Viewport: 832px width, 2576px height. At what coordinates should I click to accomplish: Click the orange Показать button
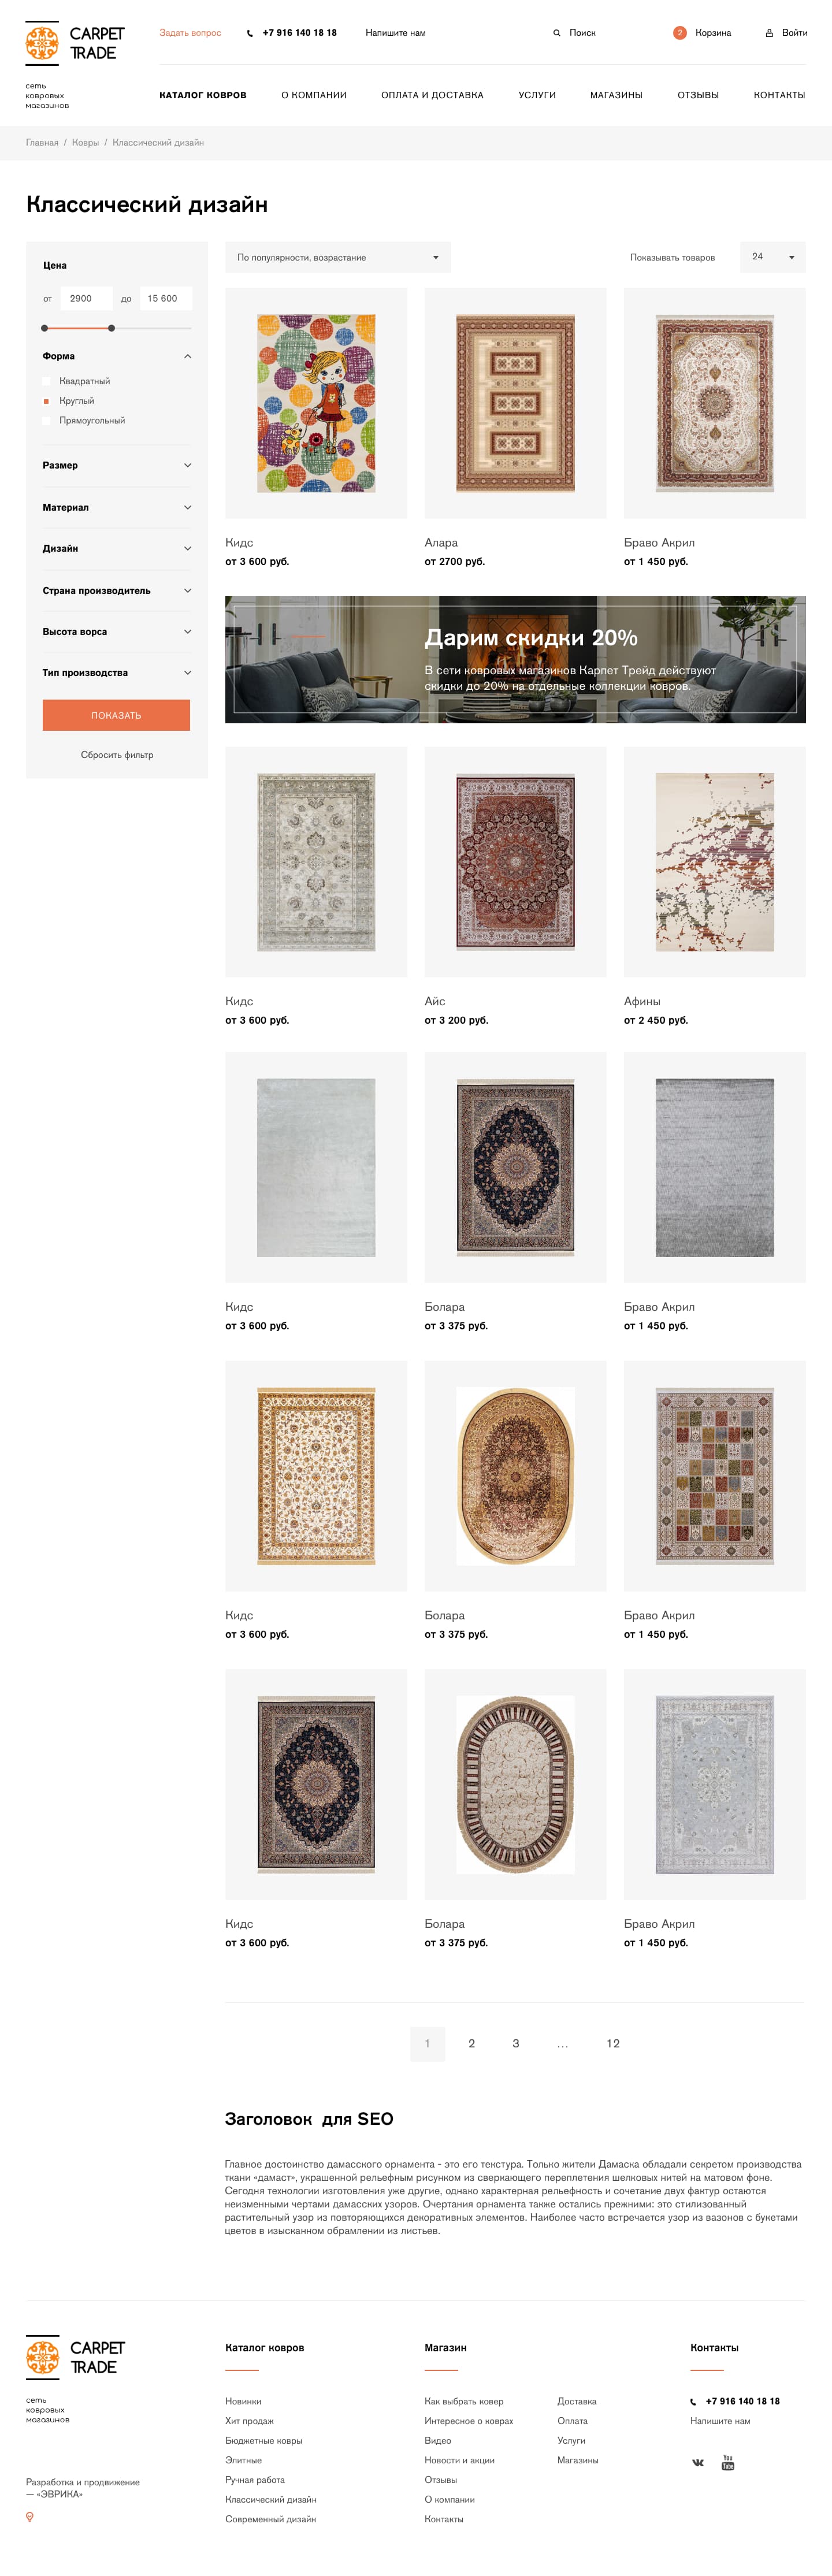tap(116, 715)
